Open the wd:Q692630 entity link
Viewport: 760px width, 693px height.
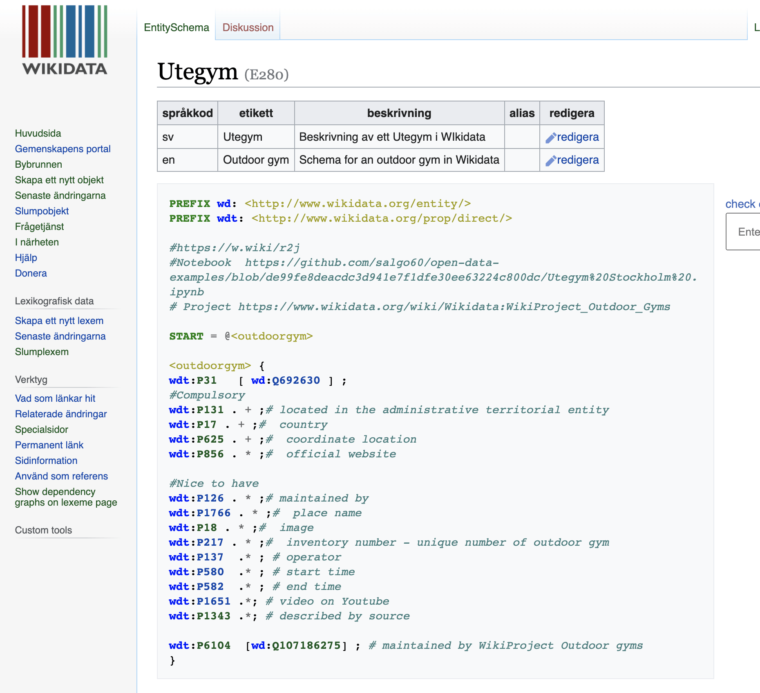[x=285, y=380]
